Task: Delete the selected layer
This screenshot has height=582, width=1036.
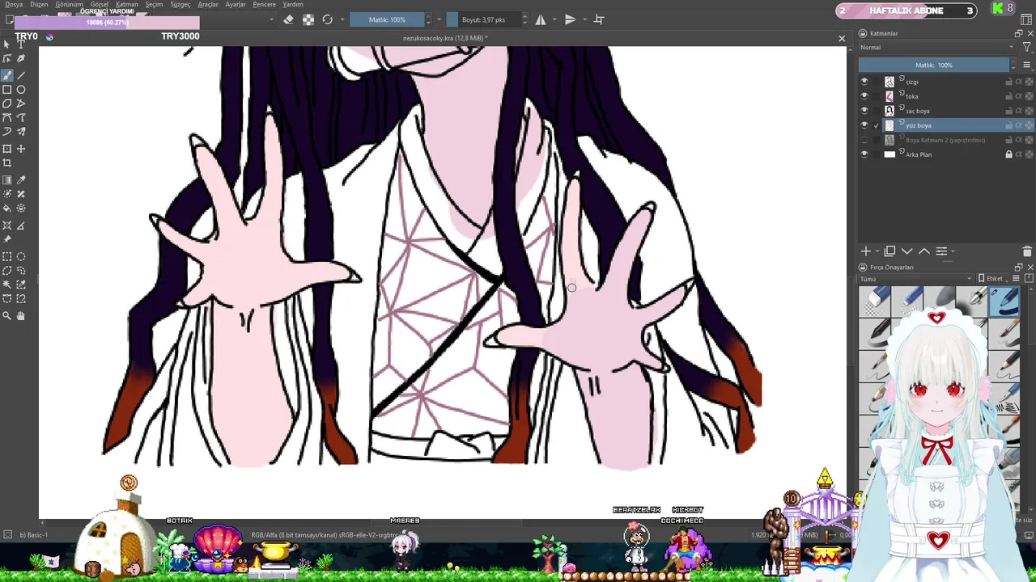Action: pyautogui.click(x=1027, y=252)
